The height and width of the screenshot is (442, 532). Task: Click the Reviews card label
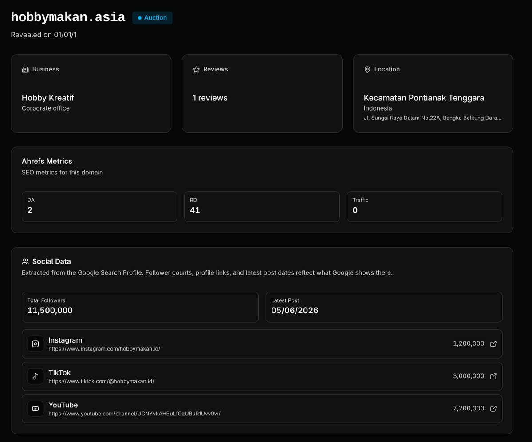(216, 69)
